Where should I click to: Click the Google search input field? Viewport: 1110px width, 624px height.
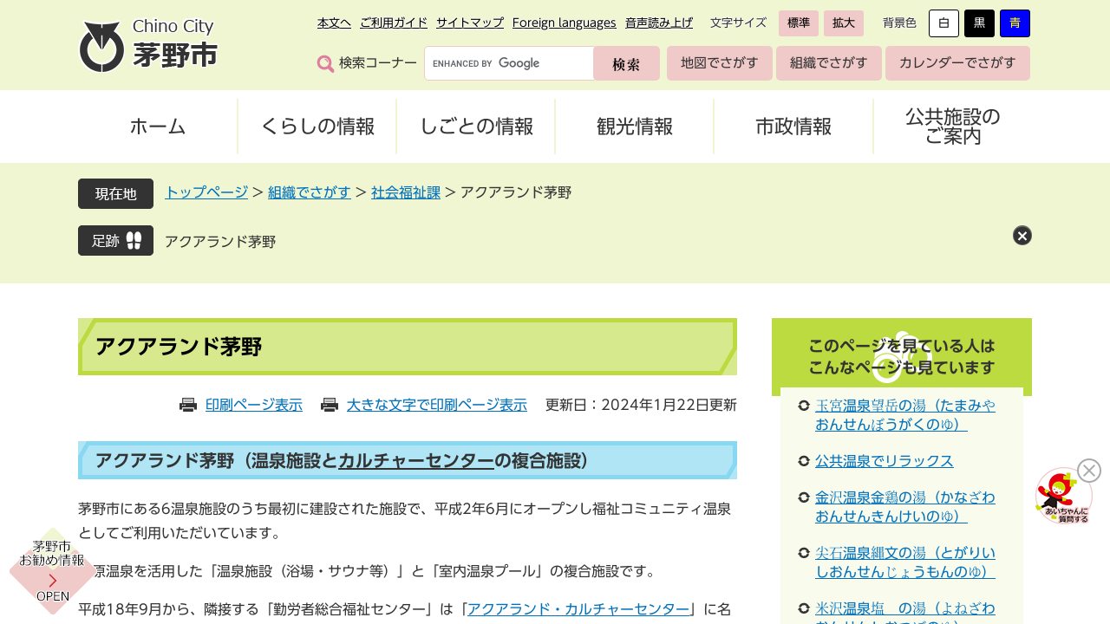click(509, 63)
